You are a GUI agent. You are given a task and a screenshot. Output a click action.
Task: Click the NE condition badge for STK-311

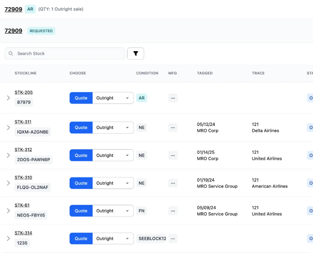[142, 128]
